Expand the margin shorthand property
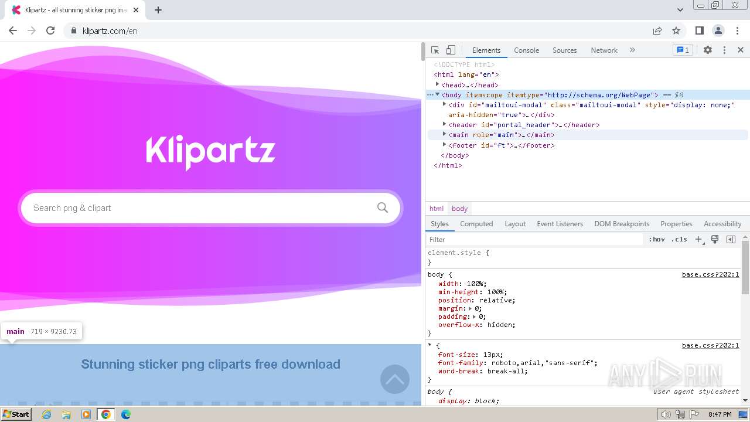Viewport: 750px width, 422px height. coord(470,308)
